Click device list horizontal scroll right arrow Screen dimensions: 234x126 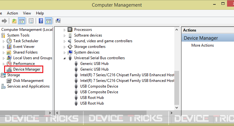171,113
